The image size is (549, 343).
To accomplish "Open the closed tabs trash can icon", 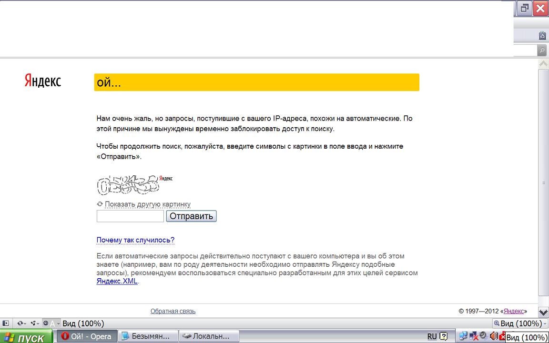I will tap(542, 36).
